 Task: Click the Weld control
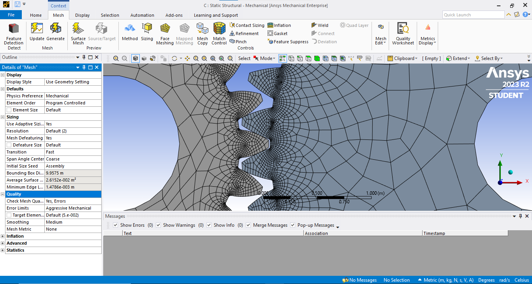320,25
